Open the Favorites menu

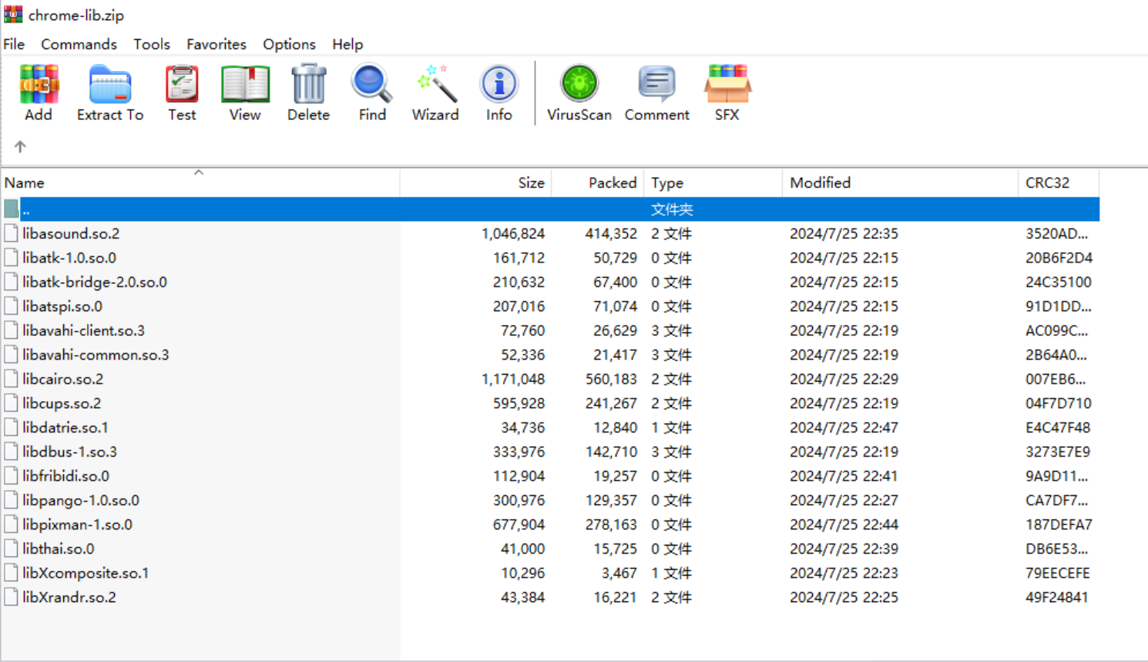tap(217, 44)
